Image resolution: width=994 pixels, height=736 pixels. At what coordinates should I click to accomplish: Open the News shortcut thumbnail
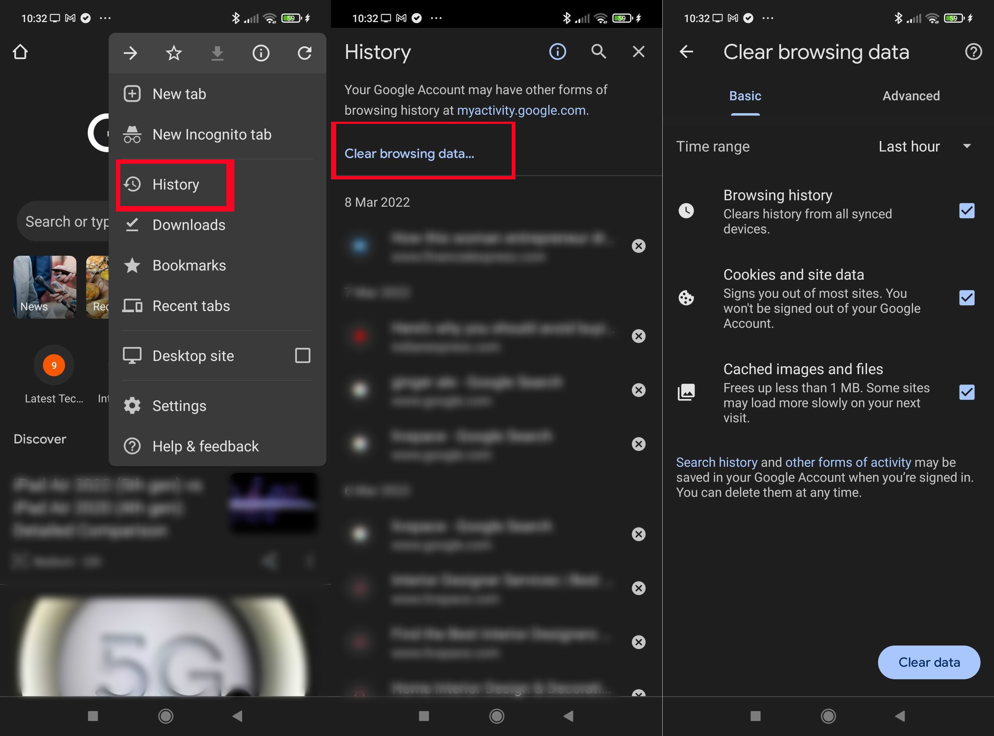coord(44,287)
